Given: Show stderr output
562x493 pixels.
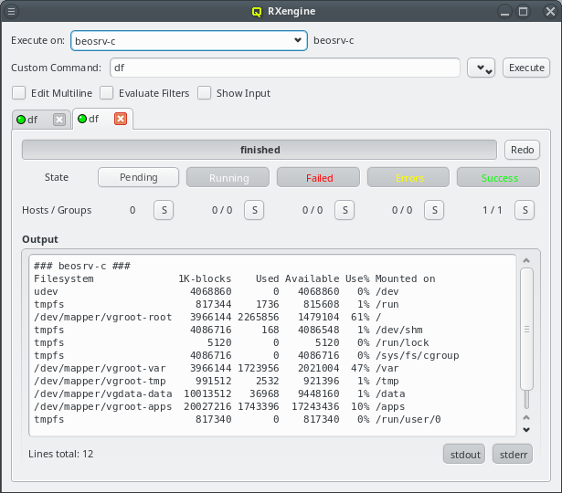Looking at the screenshot, I should click(x=513, y=454).
